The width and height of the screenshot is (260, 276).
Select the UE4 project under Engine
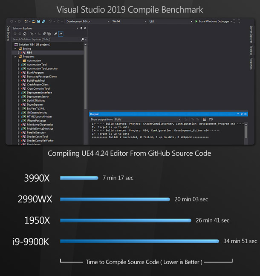tap(30, 52)
